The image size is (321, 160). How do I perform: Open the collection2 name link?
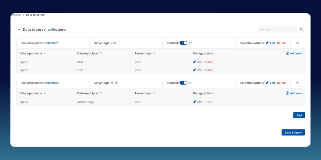(51, 83)
